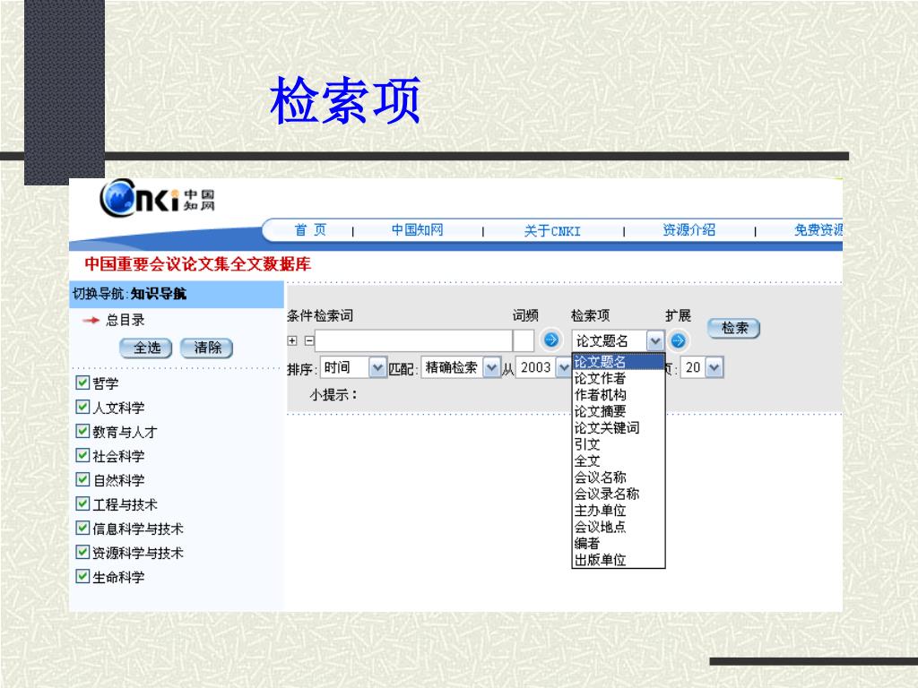Viewport: 918px width, 688px height.
Task: Toggle the 哲学 checkbox
Action: click(82, 383)
